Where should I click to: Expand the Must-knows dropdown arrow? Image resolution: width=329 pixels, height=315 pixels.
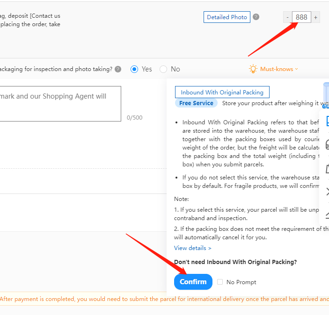coord(296,69)
